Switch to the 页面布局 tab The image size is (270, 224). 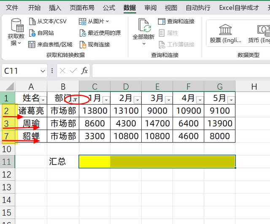tap(82, 8)
